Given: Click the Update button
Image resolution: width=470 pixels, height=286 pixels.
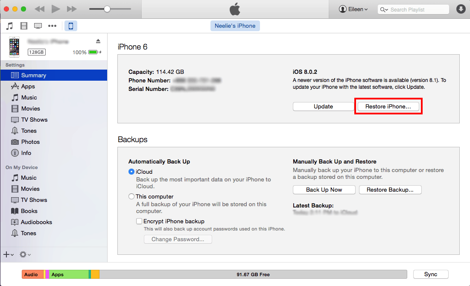Looking at the screenshot, I should coord(323,106).
